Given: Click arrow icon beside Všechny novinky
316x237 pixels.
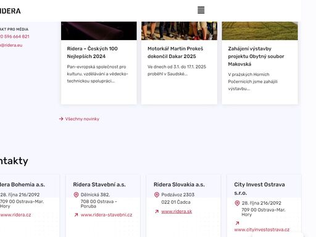Looking at the screenshot, I should [x=61, y=119].
